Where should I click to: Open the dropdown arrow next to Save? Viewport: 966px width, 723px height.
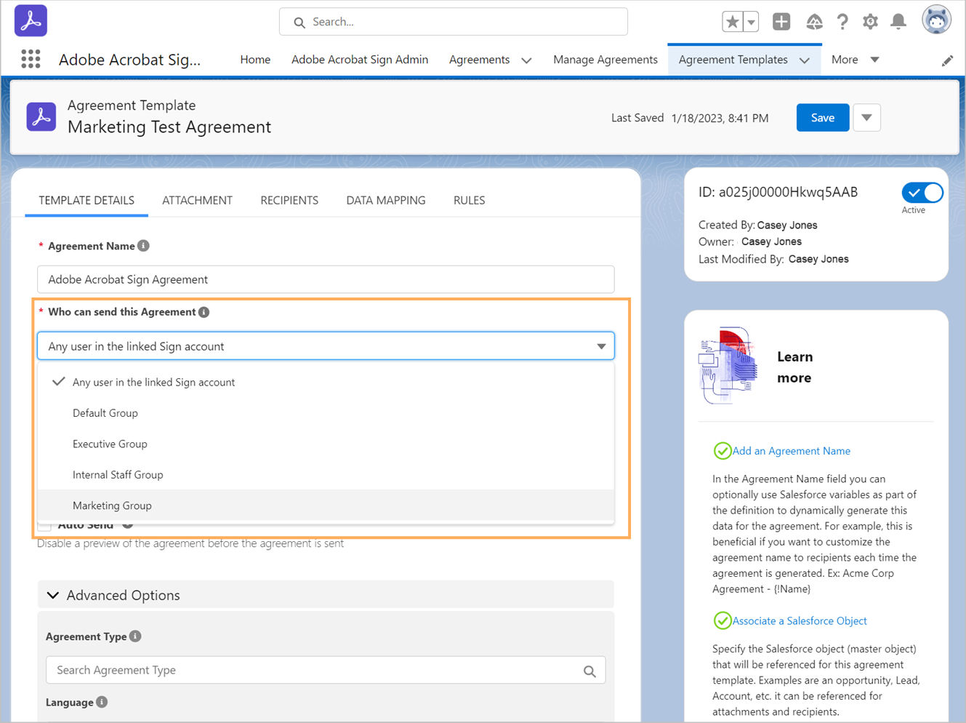[866, 118]
